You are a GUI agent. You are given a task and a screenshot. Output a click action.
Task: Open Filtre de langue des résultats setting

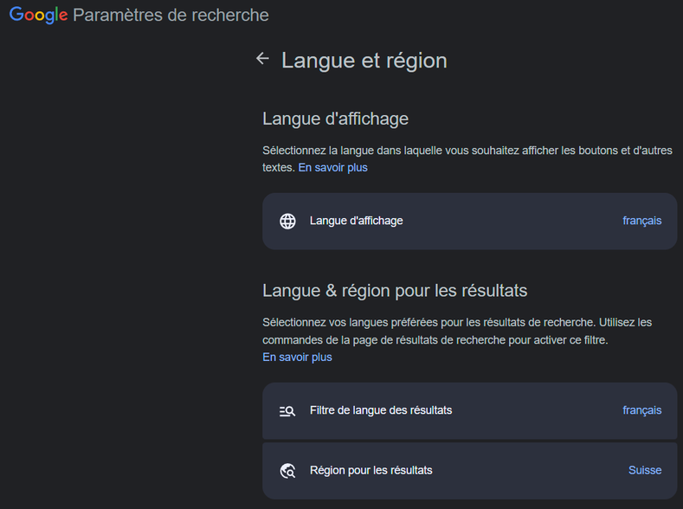[x=381, y=410]
